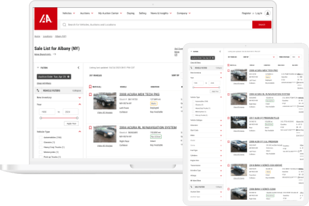
Task: Collapse the filters panel with left chevron
Action: [79, 68]
